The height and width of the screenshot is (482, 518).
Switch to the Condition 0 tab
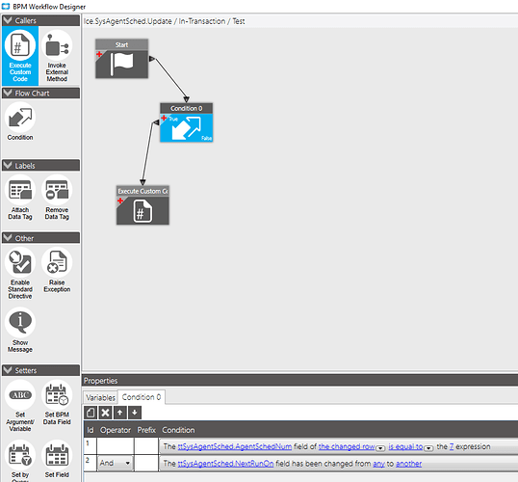pos(142,397)
